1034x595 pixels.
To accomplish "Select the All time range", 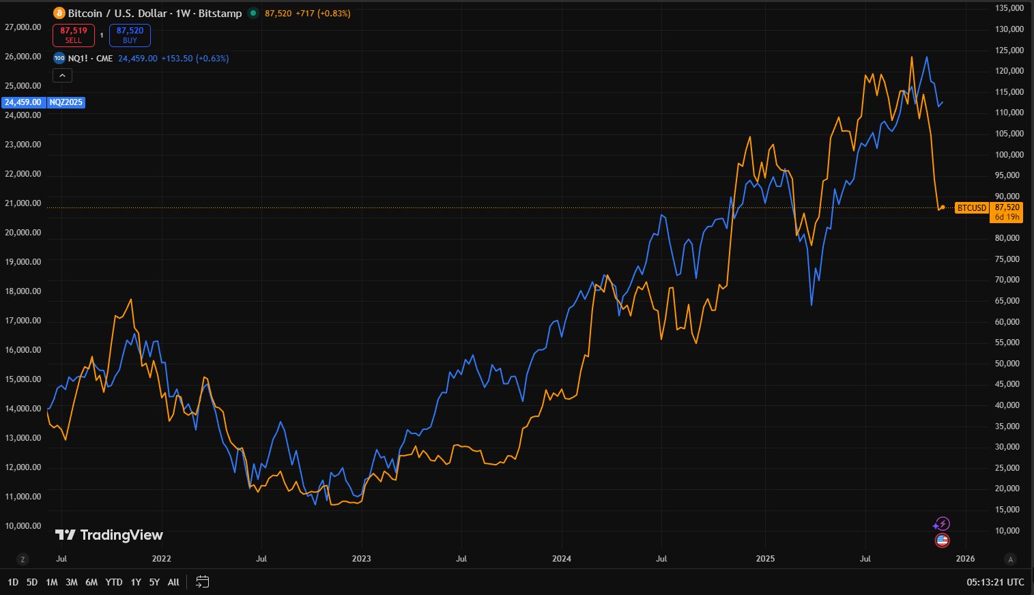I will (x=173, y=582).
